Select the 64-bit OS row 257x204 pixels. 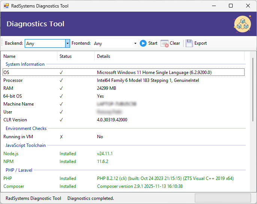124,96
